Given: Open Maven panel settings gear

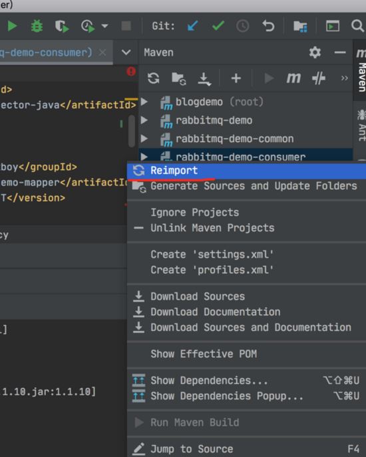Looking at the screenshot, I should click(315, 52).
